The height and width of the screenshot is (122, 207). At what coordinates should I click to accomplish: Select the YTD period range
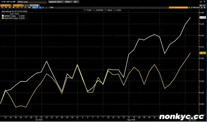click(x=18, y=8)
